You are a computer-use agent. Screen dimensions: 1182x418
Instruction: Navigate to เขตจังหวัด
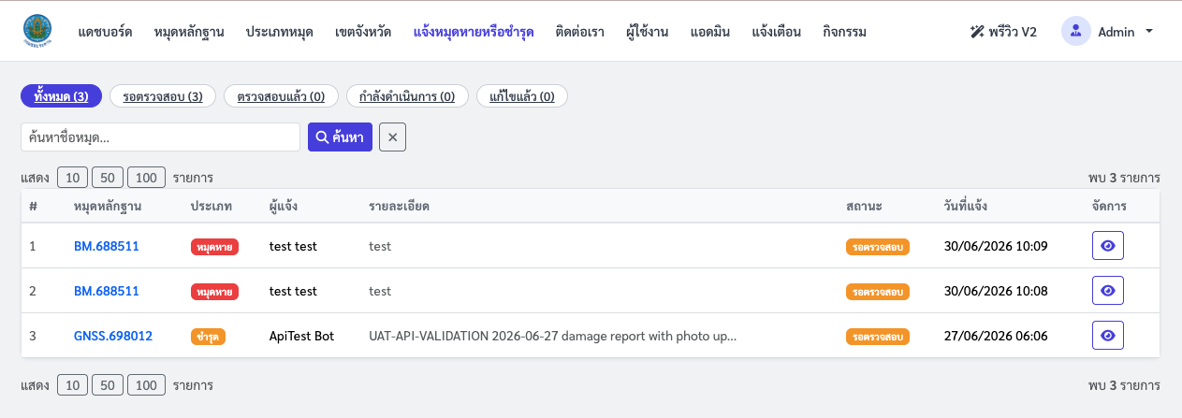[364, 32]
